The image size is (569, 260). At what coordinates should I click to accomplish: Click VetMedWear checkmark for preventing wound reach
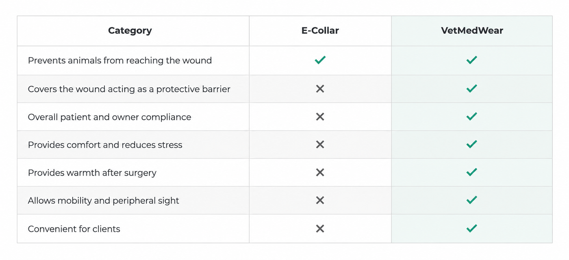471,60
